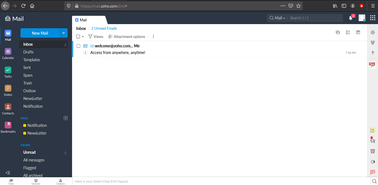Check the welcome@zoho.com email checkbox

click(x=78, y=46)
